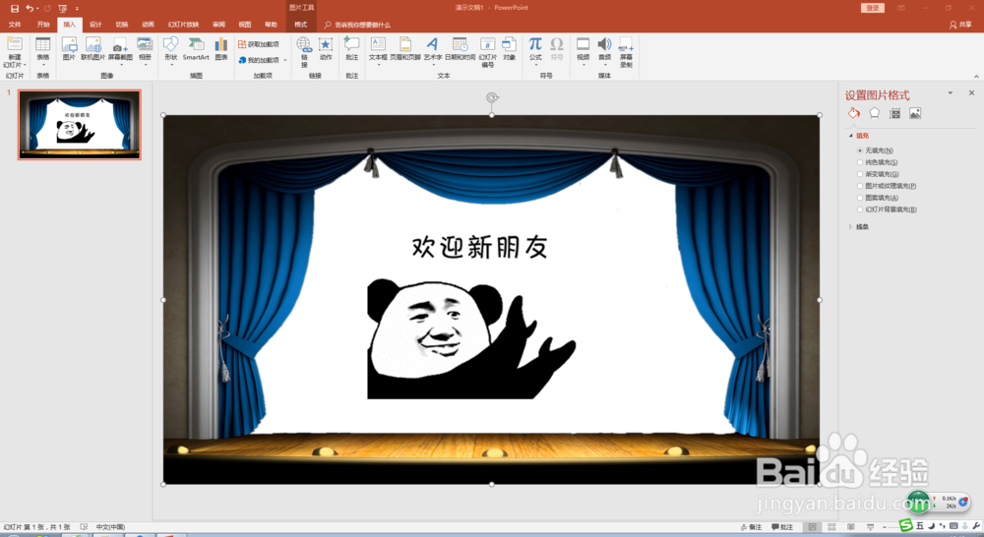This screenshot has width=984, height=537.
Task: Click the Undo arrow icon
Action: [29, 8]
